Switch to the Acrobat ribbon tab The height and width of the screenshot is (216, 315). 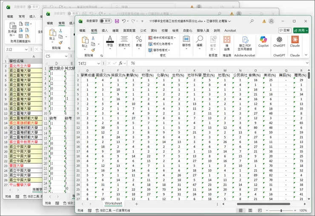(230, 31)
